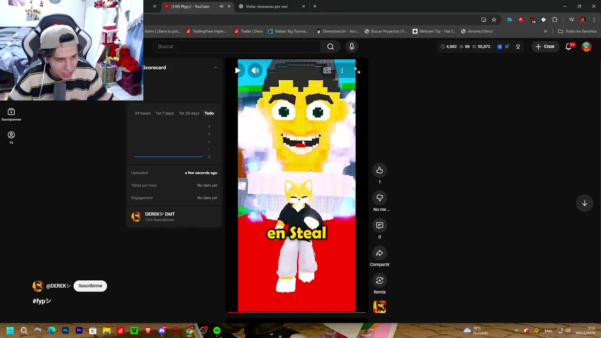Dislike the Short with thumbs down
The height and width of the screenshot is (338, 601).
point(379,198)
